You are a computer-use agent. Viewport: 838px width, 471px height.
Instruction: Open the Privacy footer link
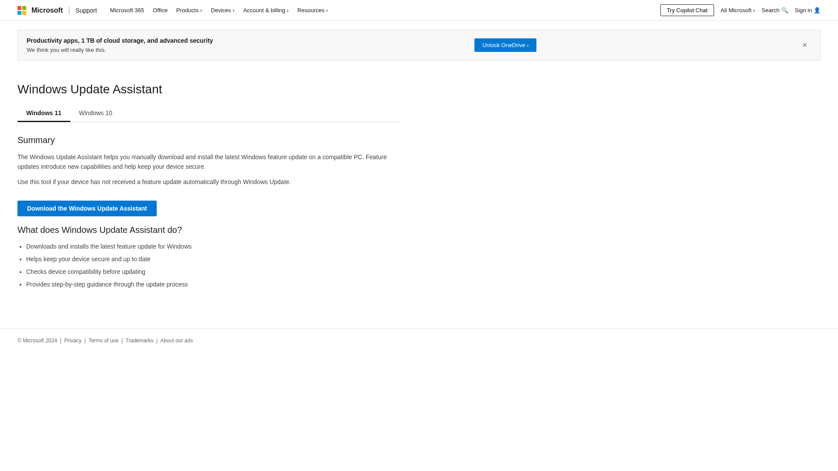[x=73, y=341]
